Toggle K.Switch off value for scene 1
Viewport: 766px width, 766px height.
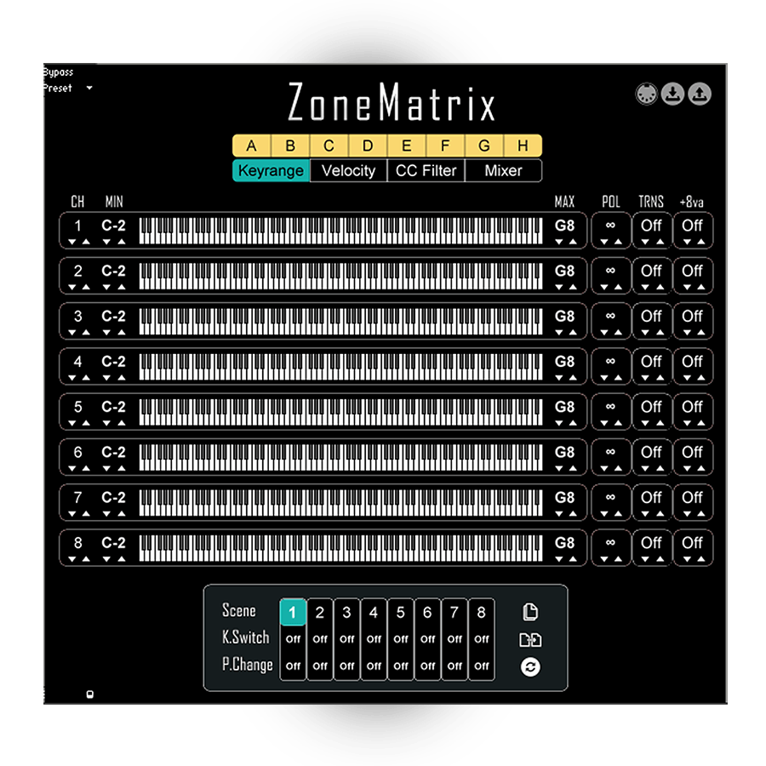[x=293, y=639]
